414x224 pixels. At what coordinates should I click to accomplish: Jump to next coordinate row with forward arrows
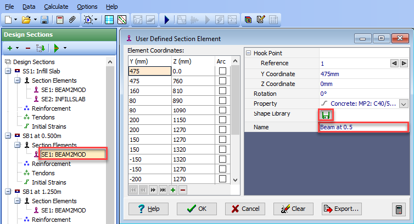click(153, 190)
